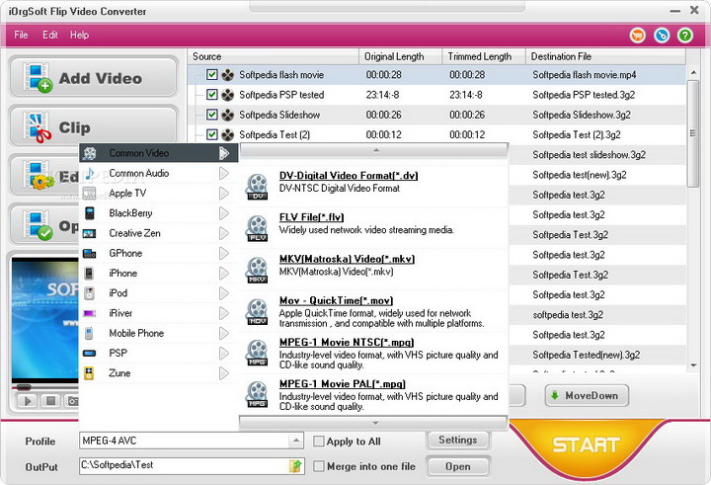Play the preview video
Image resolution: width=711 pixels, height=485 pixels.
28,401
